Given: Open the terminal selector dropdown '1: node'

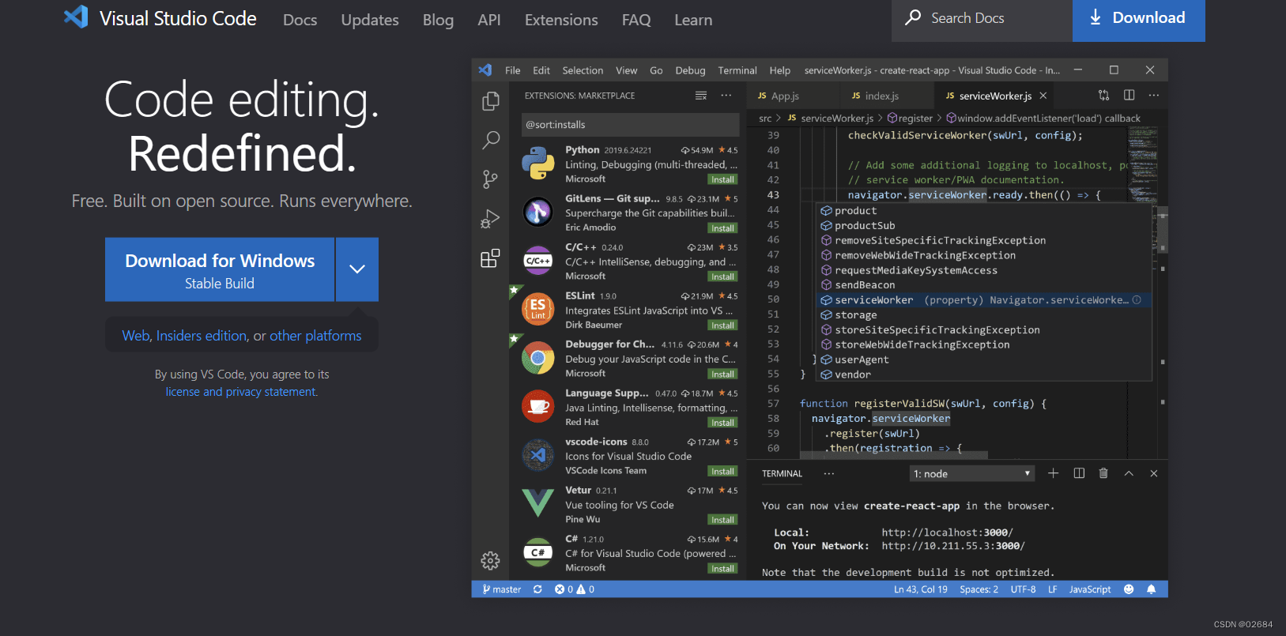Looking at the screenshot, I should [x=972, y=473].
